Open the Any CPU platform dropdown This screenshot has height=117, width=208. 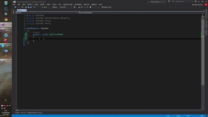tap(66, 7)
